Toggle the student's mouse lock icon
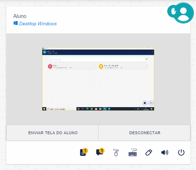 [x=116, y=152]
